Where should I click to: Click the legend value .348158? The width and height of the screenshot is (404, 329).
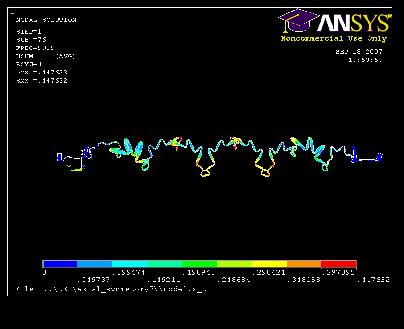(304, 280)
